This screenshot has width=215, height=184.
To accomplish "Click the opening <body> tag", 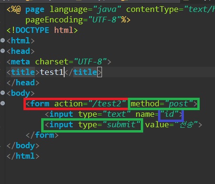I will click(x=21, y=93).
